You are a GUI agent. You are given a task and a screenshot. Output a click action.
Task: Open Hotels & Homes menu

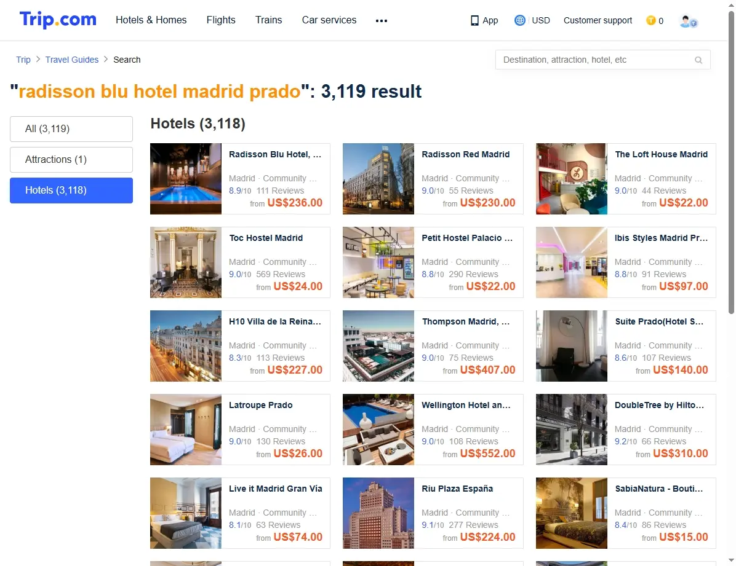pyautogui.click(x=151, y=20)
